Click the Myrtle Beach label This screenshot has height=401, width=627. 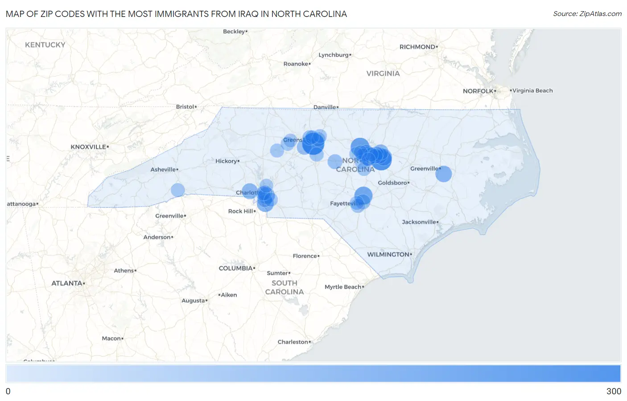point(343,287)
